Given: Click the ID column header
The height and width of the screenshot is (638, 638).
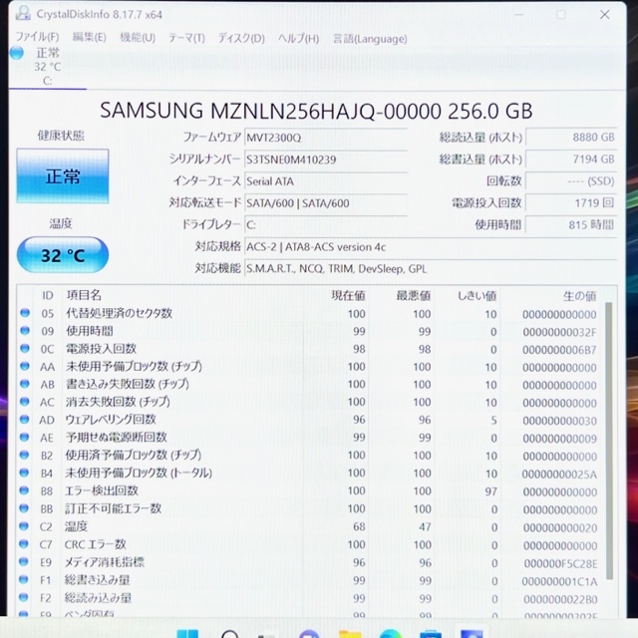Looking at the screenshot, I should tap(48, 295).
